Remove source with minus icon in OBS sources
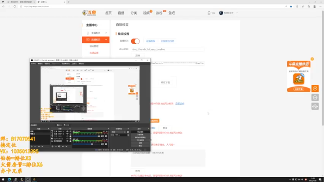 point(56,146)
